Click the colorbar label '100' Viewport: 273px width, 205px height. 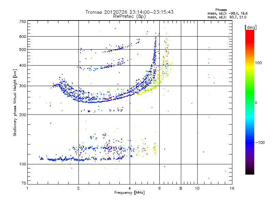258,63
